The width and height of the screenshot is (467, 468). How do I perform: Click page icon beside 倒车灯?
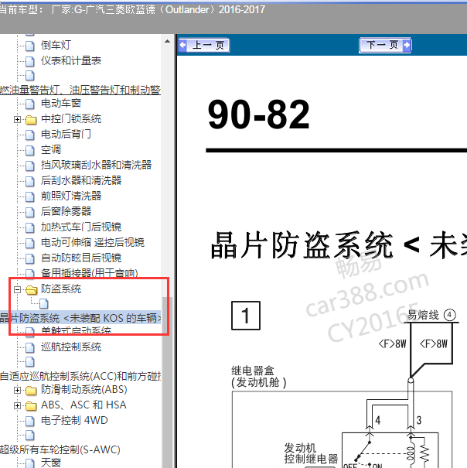pyautogui.click(x=30, y=46)
